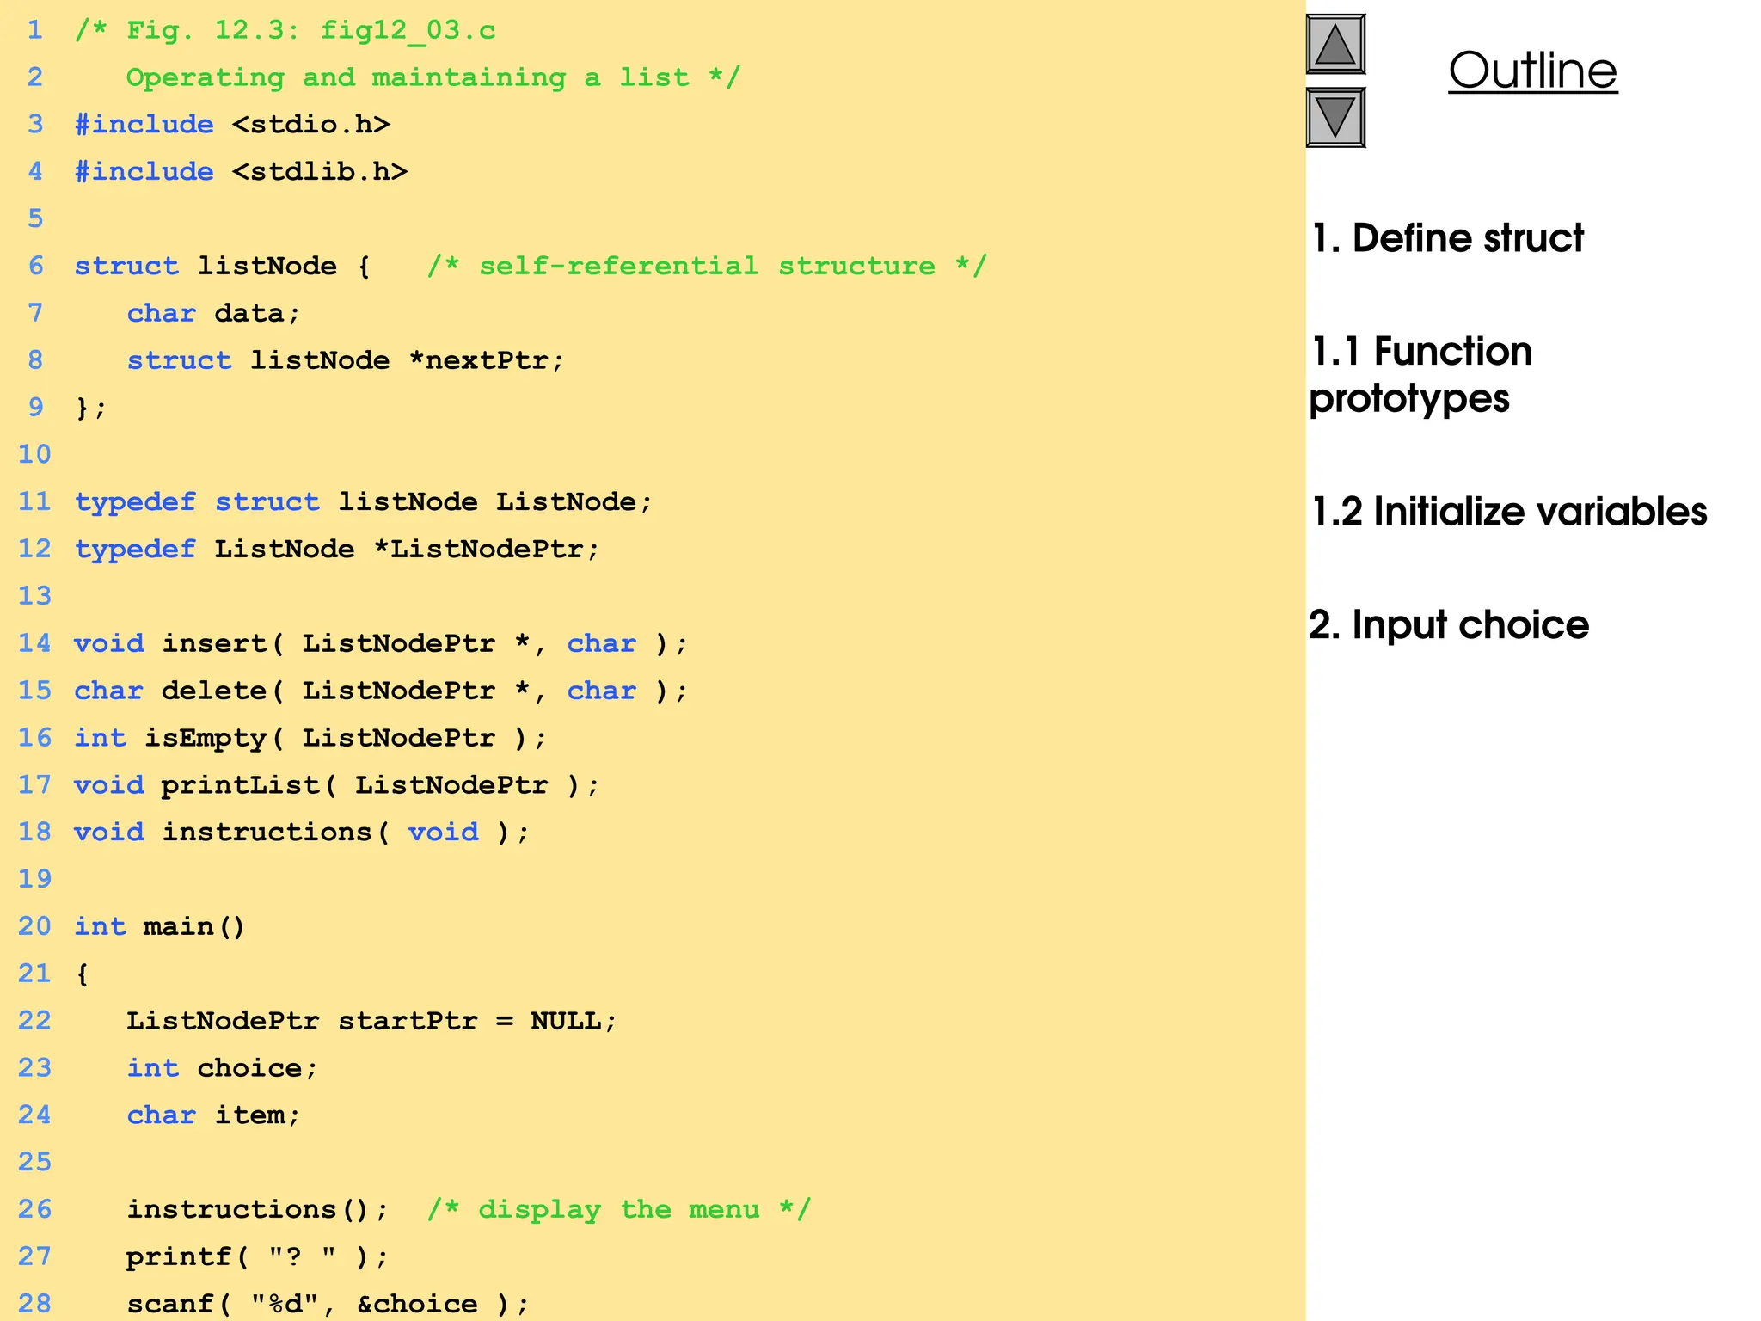Click the 'void printList( ListNodePtr );' line

click(337, 785)
